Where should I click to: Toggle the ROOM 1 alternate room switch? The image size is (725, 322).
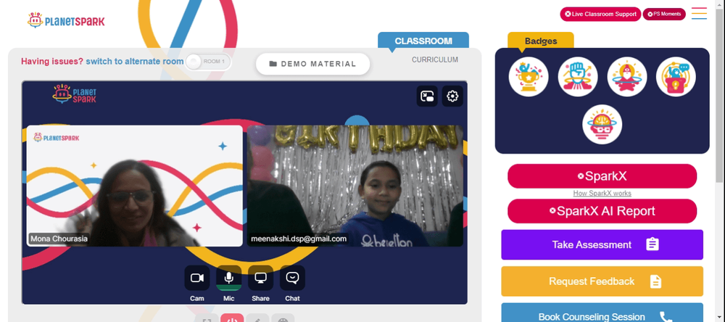pyautogui.click(x=207, y=62)
